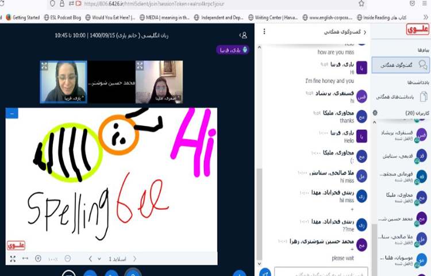Go to the next slide

[134, 259]
